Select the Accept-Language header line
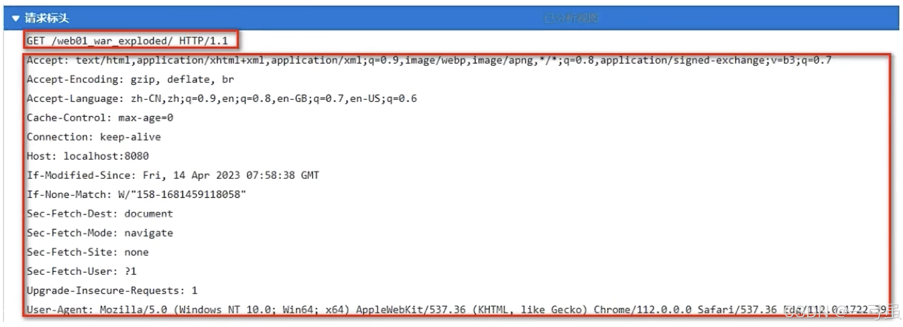 tap(222, 98)
